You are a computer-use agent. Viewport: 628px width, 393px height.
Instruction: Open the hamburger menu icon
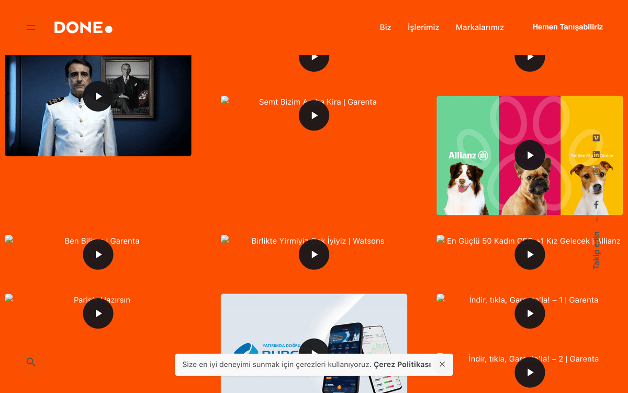31,27
